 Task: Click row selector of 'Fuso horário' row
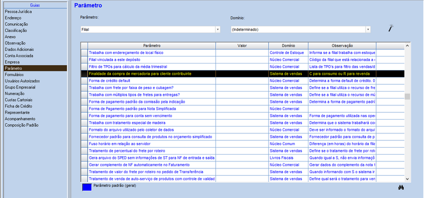pyautogui.click(x=84, y=144)
